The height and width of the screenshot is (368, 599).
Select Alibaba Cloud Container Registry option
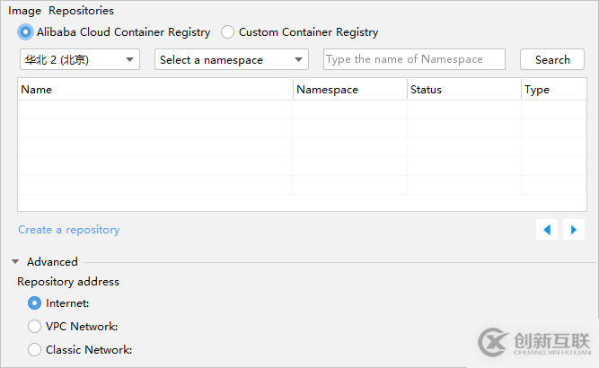pos(25,32)
